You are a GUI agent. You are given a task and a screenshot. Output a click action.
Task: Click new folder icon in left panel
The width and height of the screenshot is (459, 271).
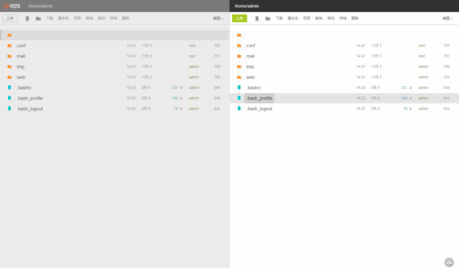(38, 18)
